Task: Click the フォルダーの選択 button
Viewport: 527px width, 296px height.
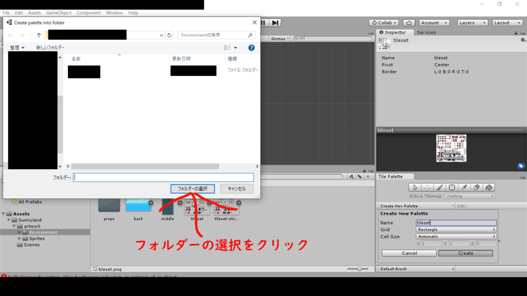Action: (x=192, y=189)
